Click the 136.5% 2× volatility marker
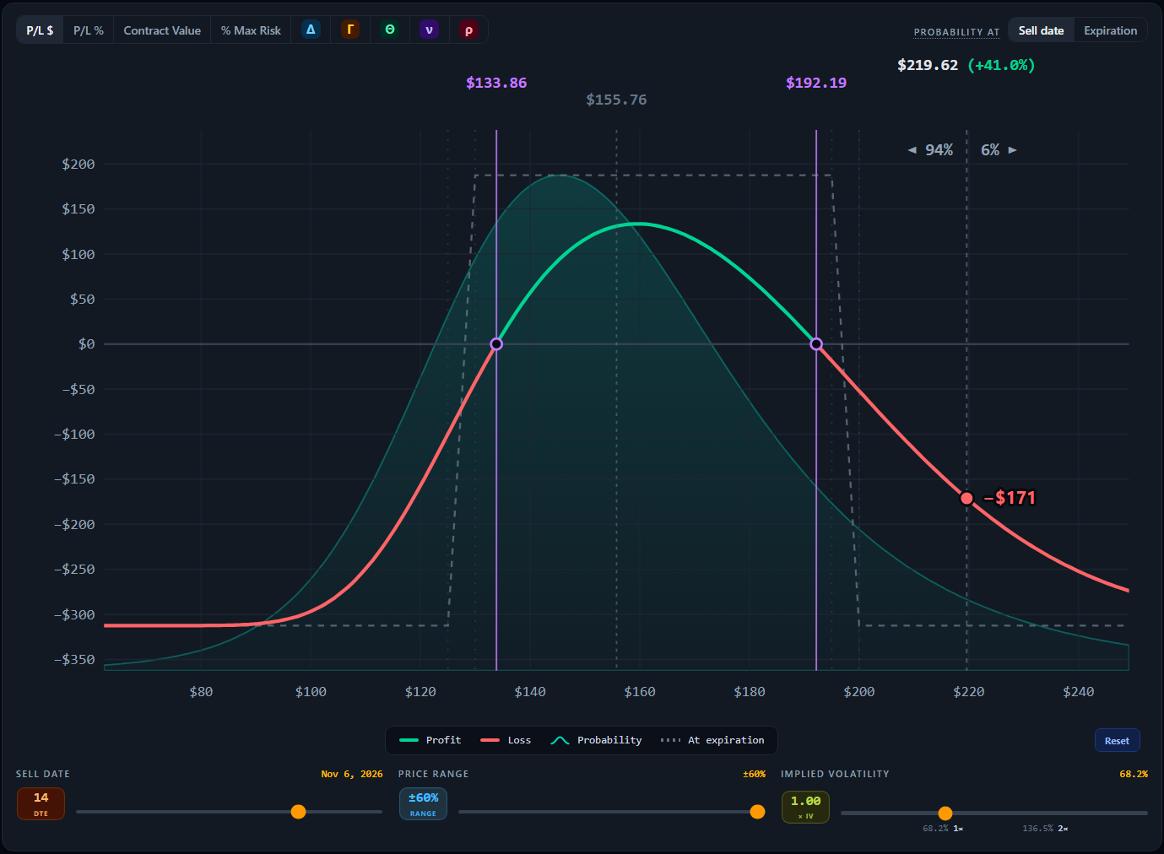The image size is (1164, 854). 1045,829
